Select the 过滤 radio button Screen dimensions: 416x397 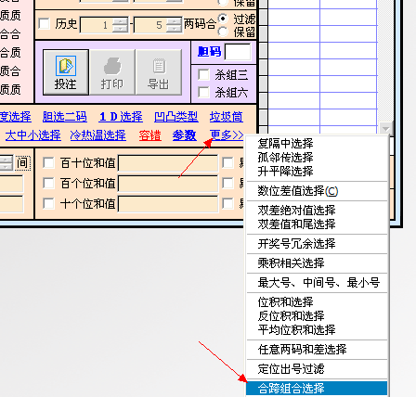223,19
